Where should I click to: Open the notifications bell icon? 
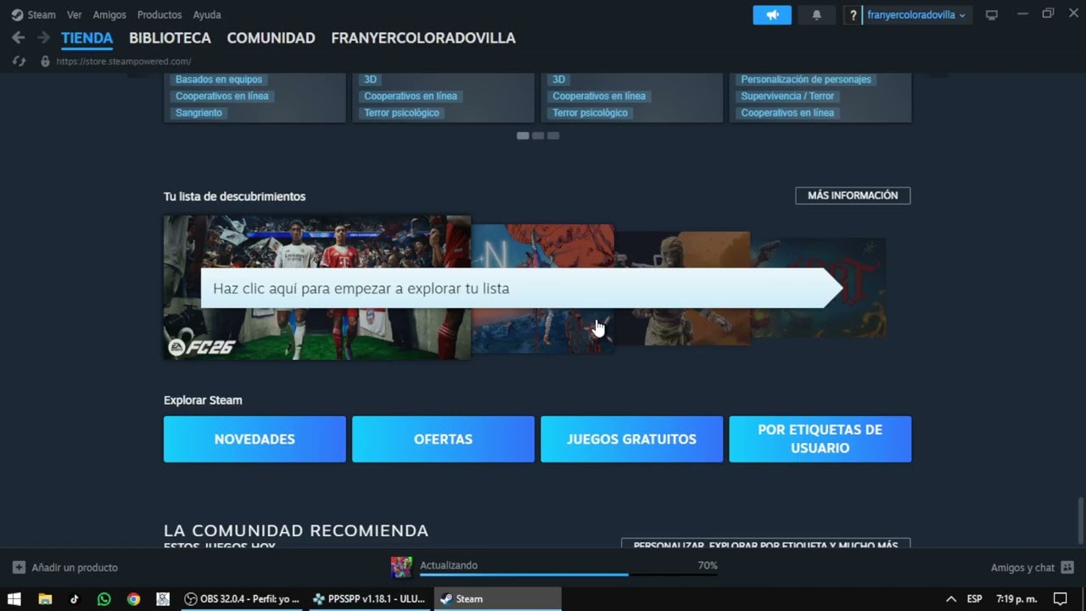coord(817,15)
